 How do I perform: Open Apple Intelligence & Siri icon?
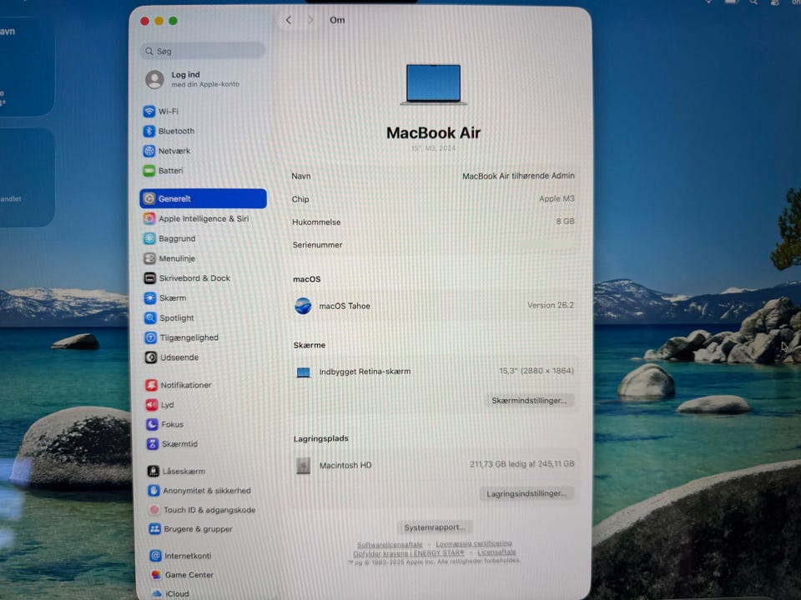point(149,218)
